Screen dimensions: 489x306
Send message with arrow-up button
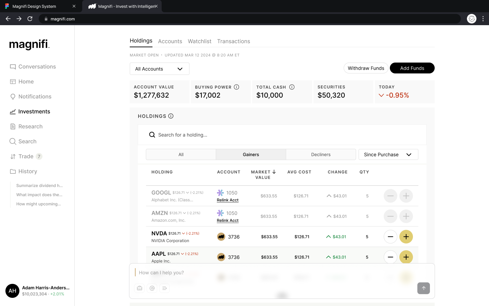pyautogui.click(x=423, y=288)
